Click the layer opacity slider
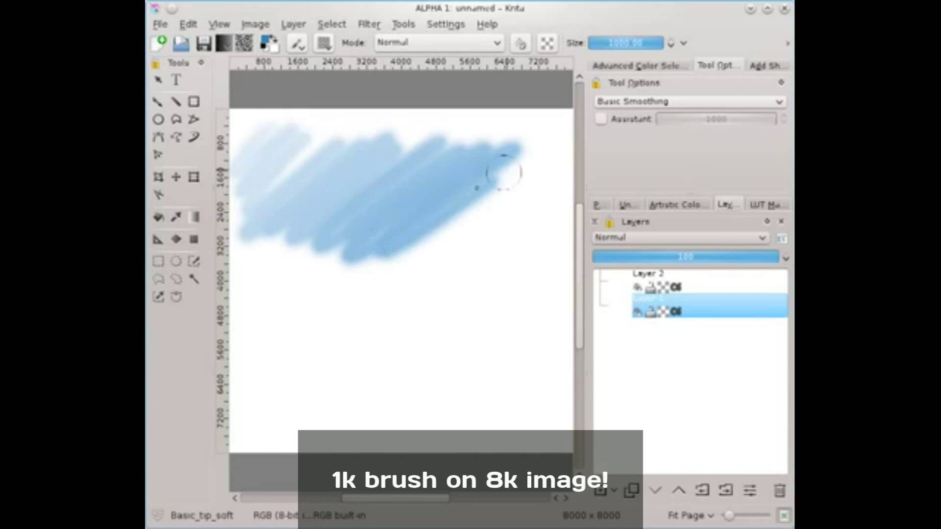Image resolution: width=941 pixels, height=529 pixels. point(686,257)
